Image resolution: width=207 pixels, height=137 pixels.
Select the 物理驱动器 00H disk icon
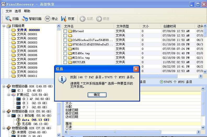(9, 86)
